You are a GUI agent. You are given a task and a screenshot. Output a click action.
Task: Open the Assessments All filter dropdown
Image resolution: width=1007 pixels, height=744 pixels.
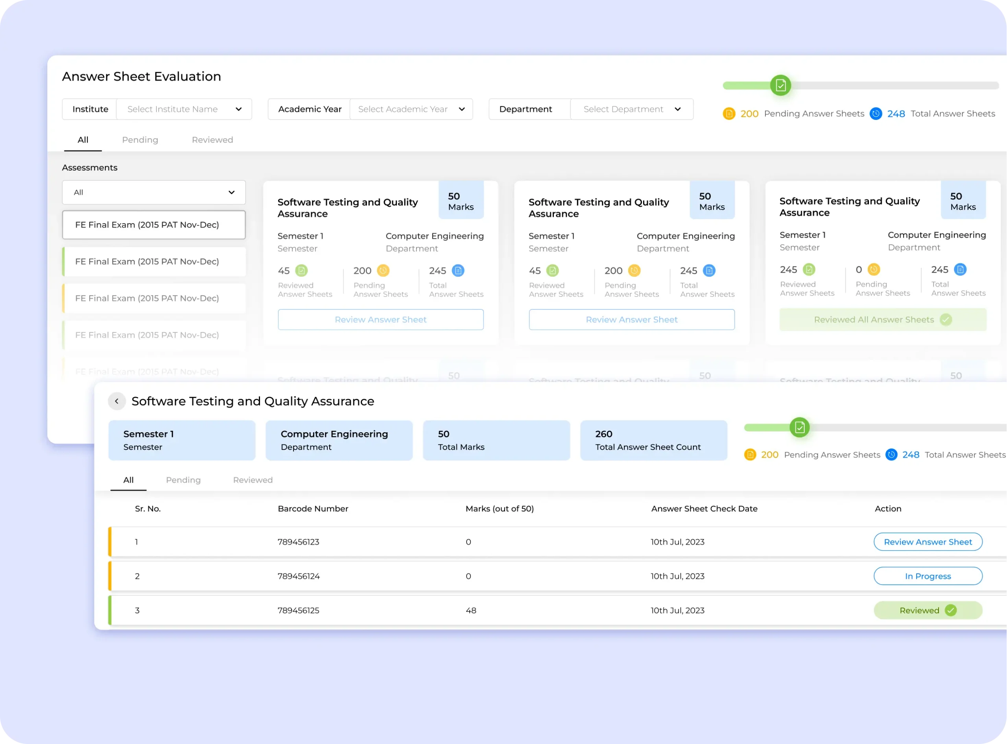(x=154, y=192)
